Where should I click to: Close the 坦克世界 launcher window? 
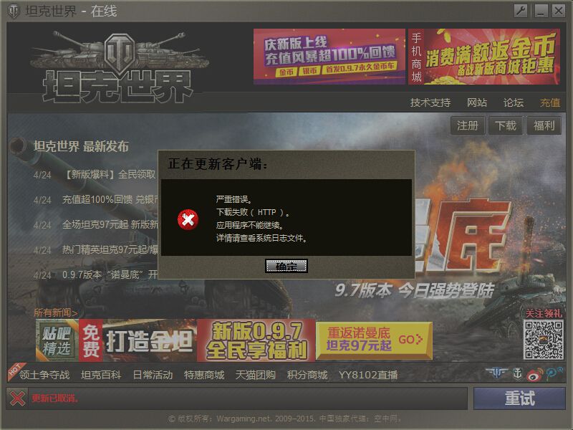(x=559, y=11)
